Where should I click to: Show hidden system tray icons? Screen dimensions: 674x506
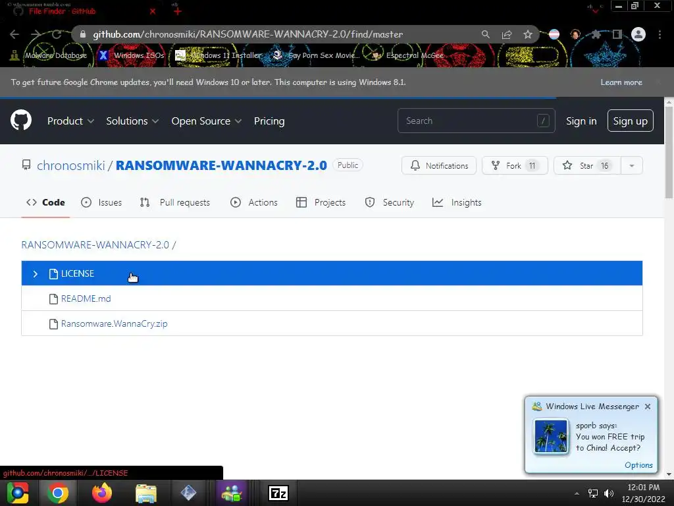[x=577, y=493]
